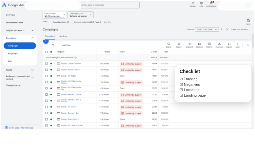
Task: Tick the select-all campaigns checkbox
Action: [x=46, y=52]
